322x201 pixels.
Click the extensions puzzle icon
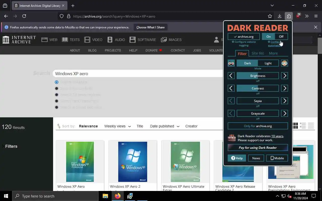point(289,16)
